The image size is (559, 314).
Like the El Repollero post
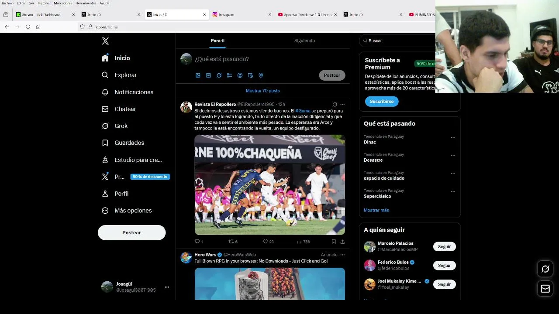tap(268, 242)
